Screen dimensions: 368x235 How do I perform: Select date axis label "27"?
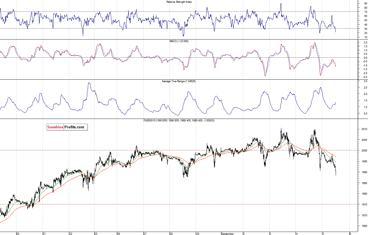(145, 234)
